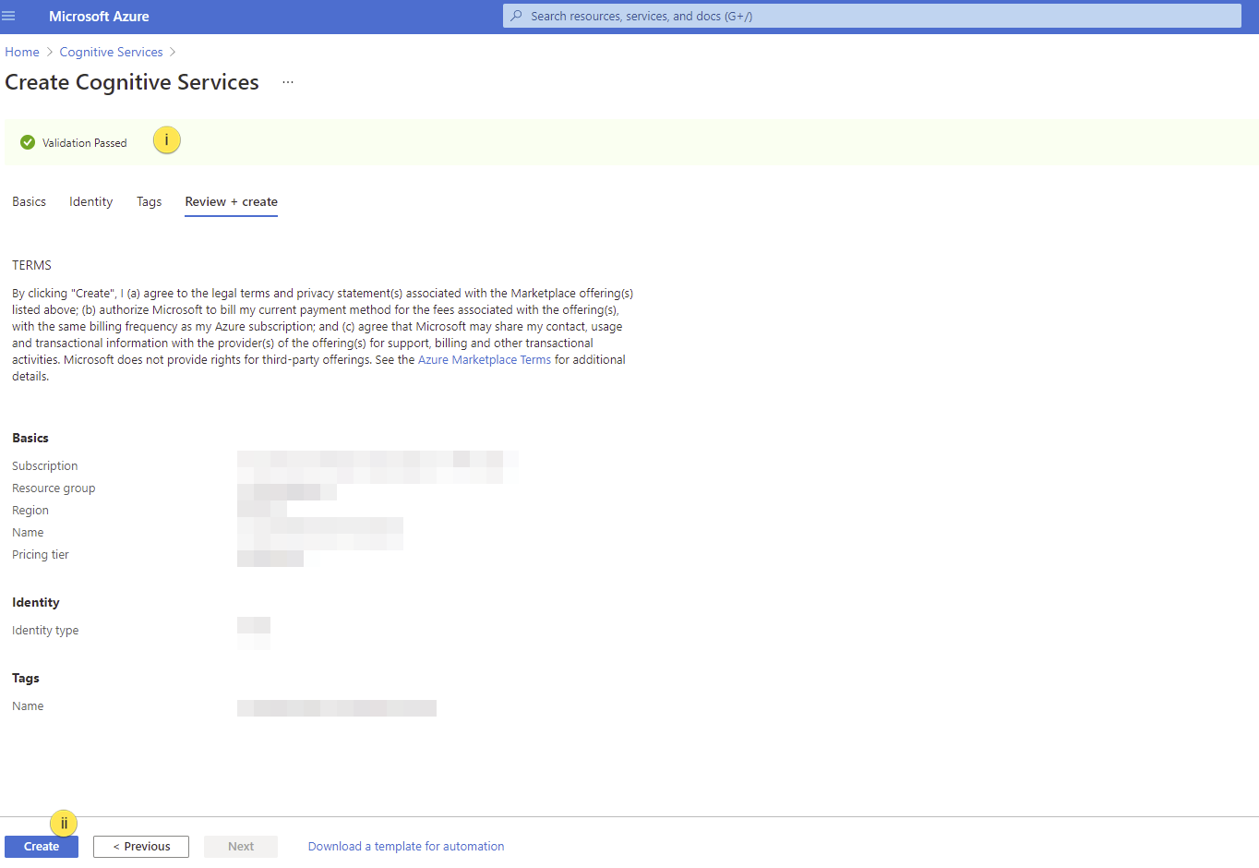Image resolution: width=1259 pixels, height=868 pixels.
Task: Go back with the Previous button
Action: point(141,846)
